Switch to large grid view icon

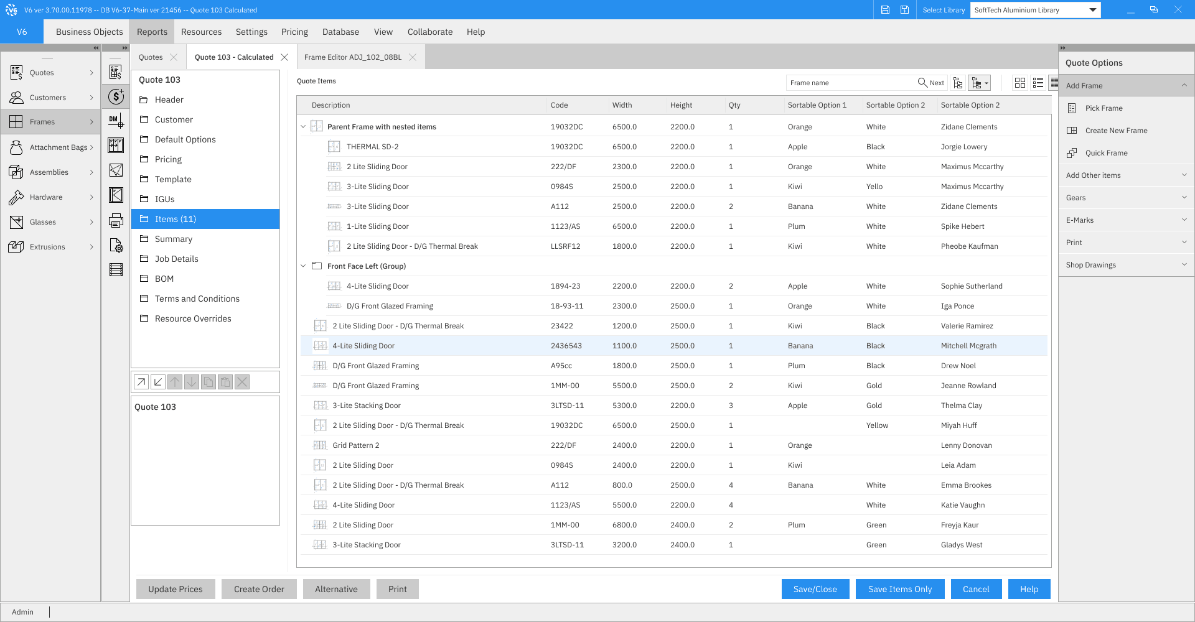click(1019, 83)
